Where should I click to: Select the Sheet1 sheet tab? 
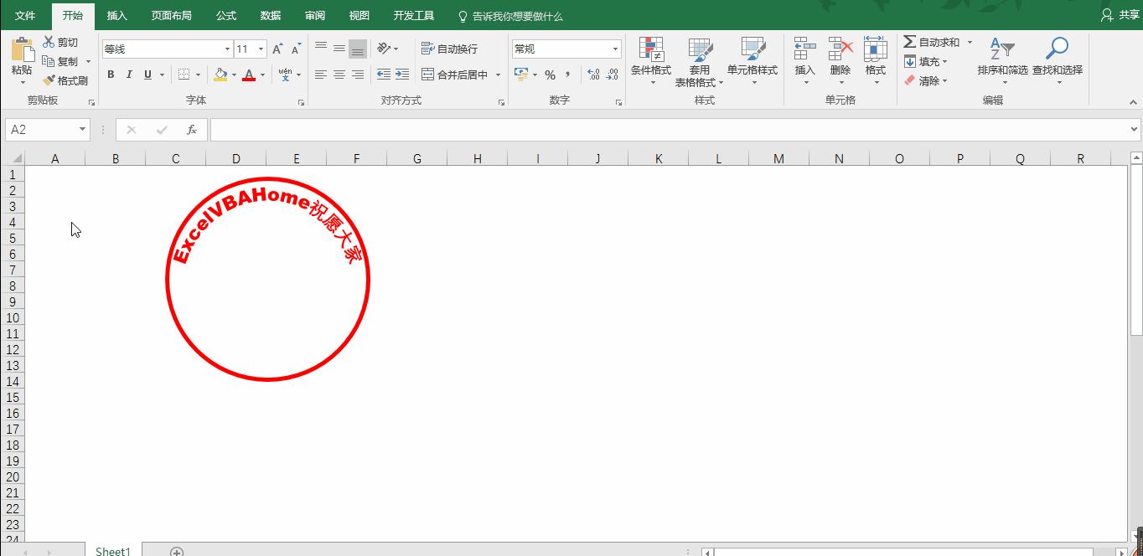[x=111, y=550]
